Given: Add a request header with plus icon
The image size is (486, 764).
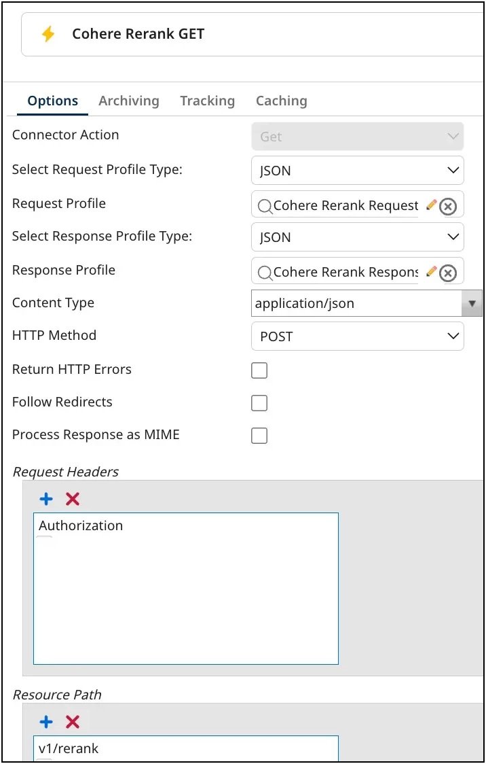Looking at the screenshot, I should click(46, 500).
